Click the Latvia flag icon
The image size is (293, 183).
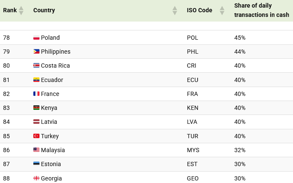[36, 122]
